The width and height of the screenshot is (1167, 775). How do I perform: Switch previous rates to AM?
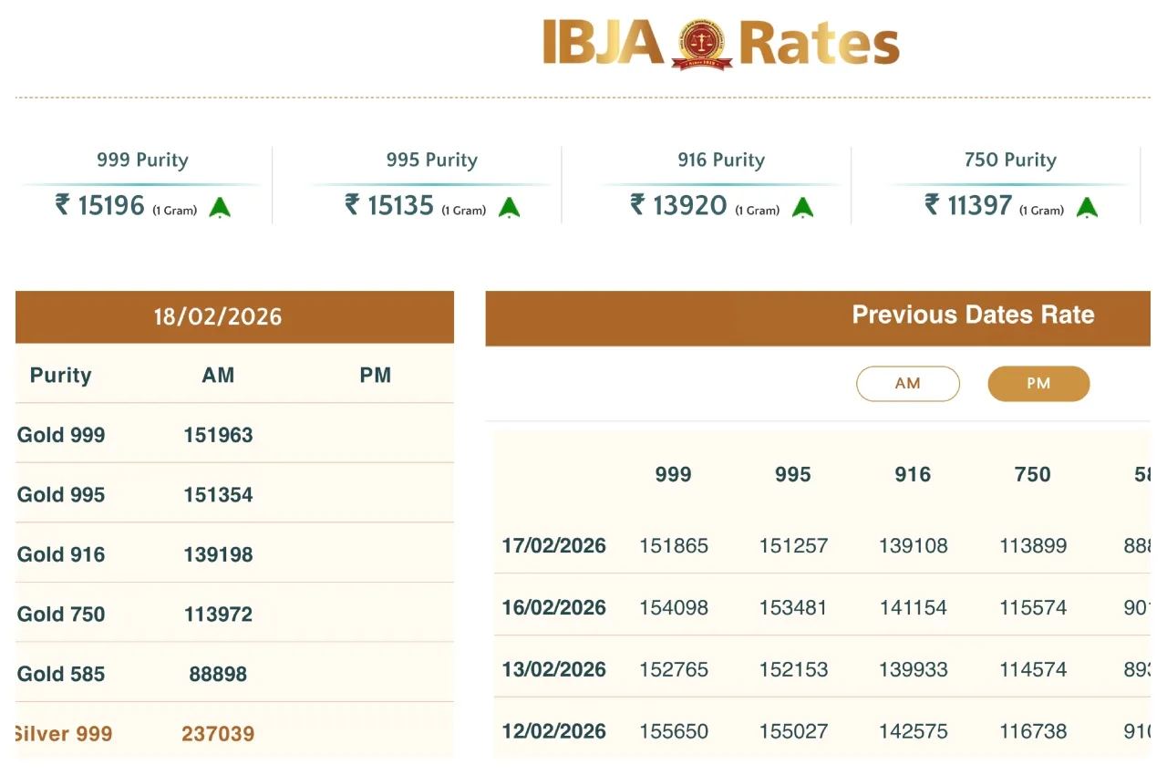(x=907, y=384)
